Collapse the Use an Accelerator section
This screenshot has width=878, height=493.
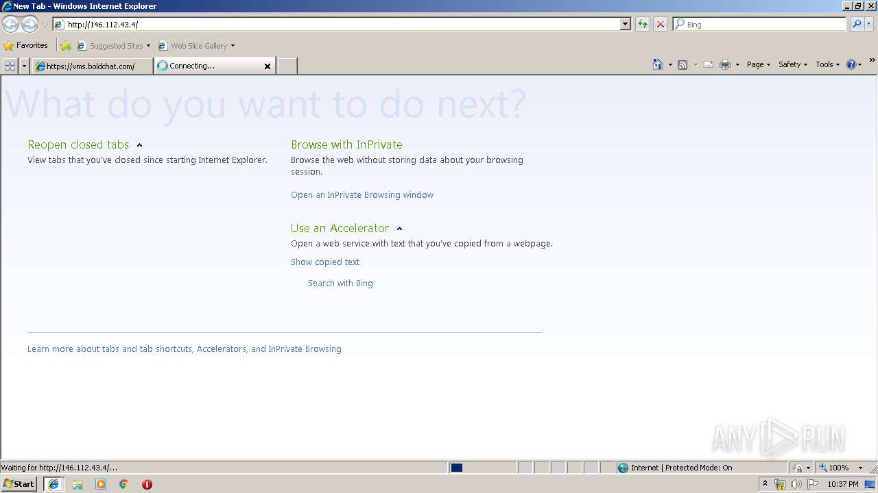click(399, 229)
